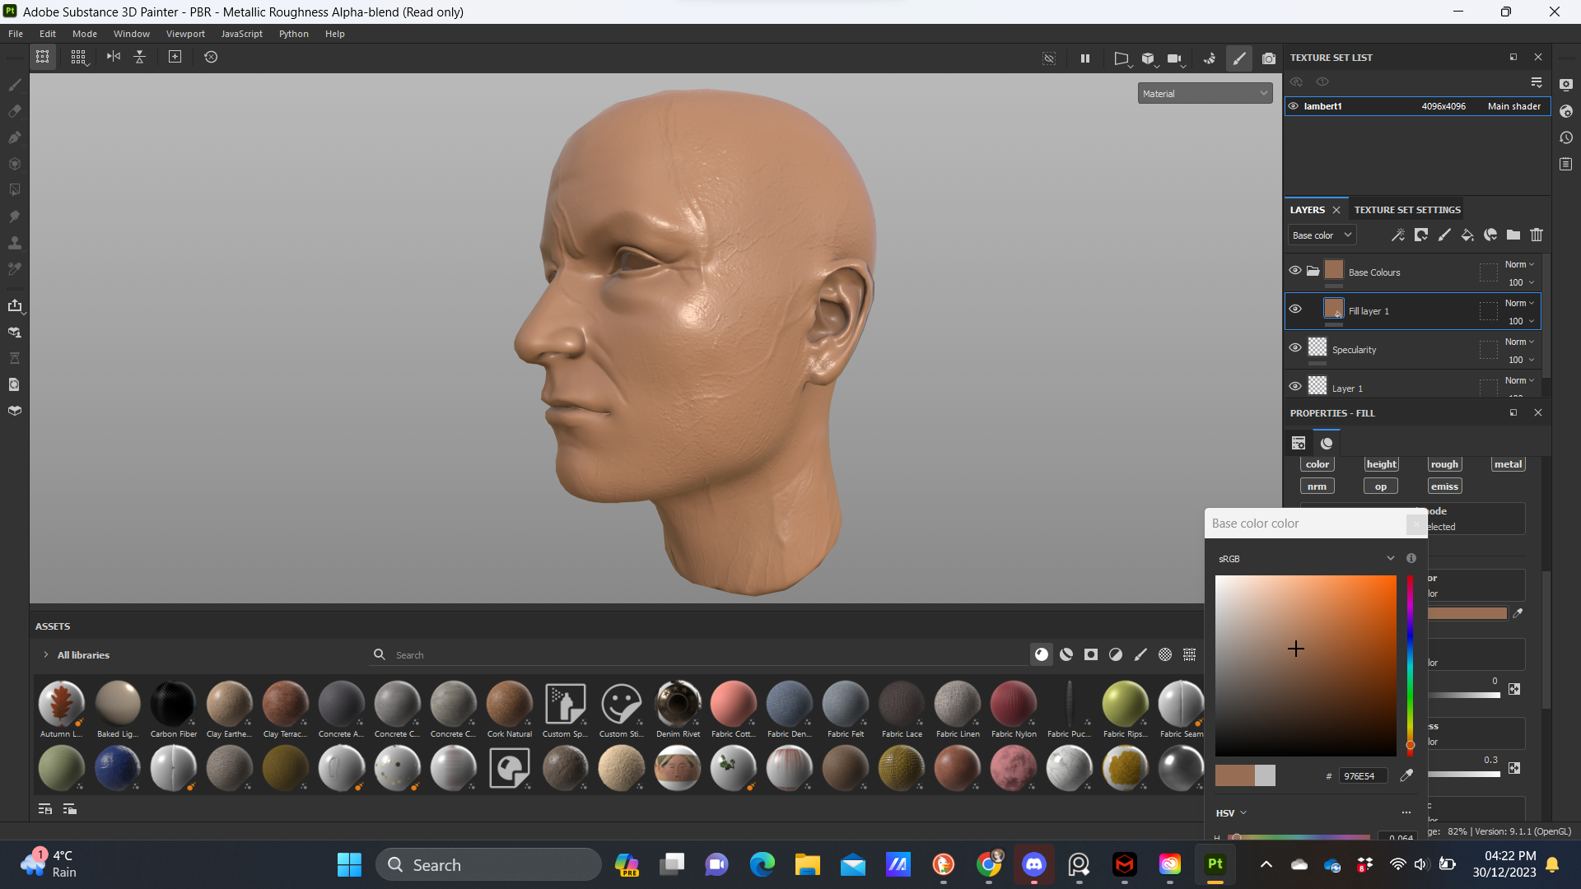
Task: Open the perspective view mode icon
Action: [1122, 58]
